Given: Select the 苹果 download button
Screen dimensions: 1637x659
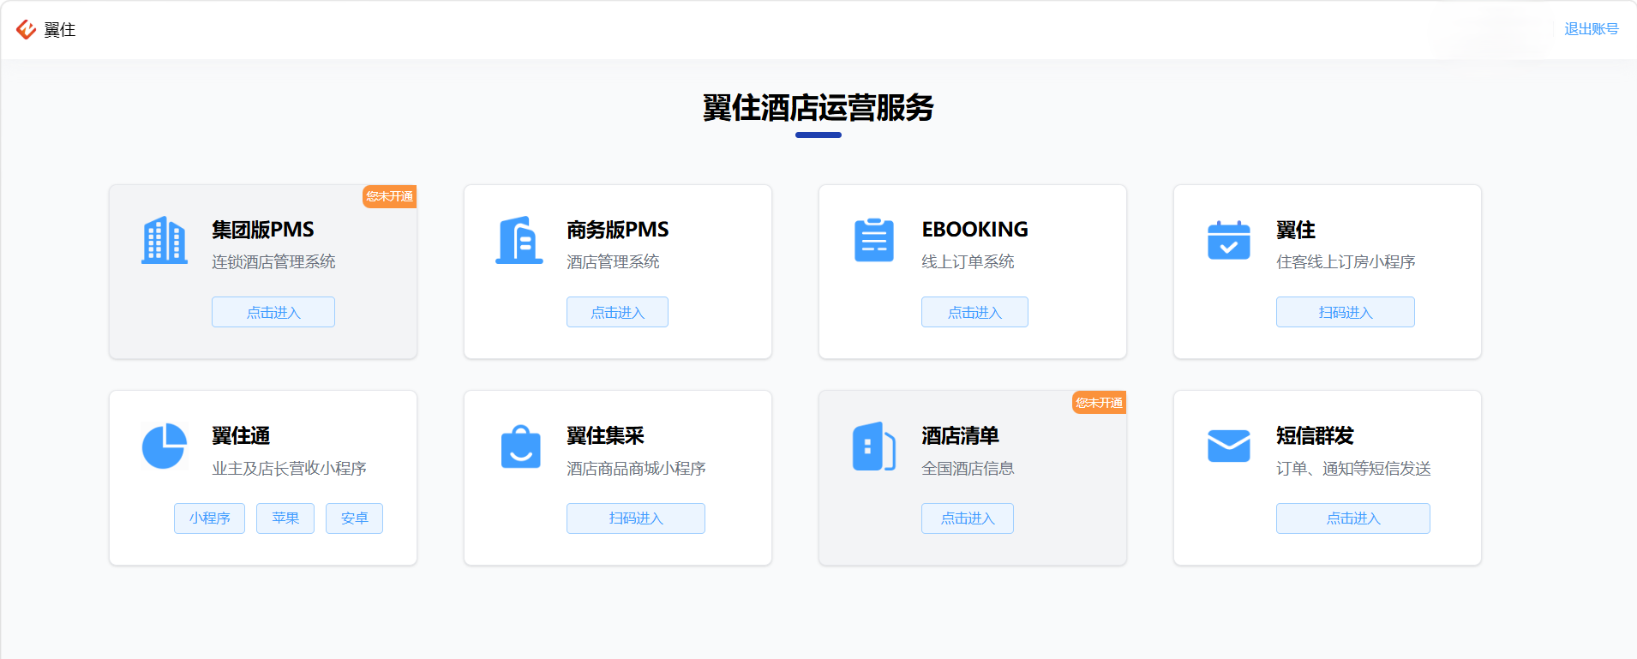Looking at the screenshot, I should click(285, 518).
